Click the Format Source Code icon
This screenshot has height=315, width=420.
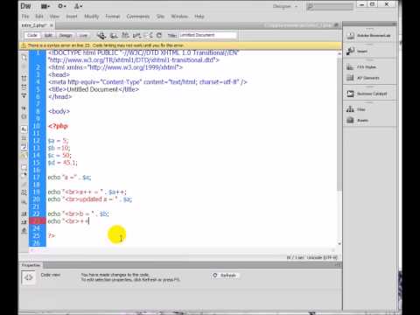click(24, 230)
